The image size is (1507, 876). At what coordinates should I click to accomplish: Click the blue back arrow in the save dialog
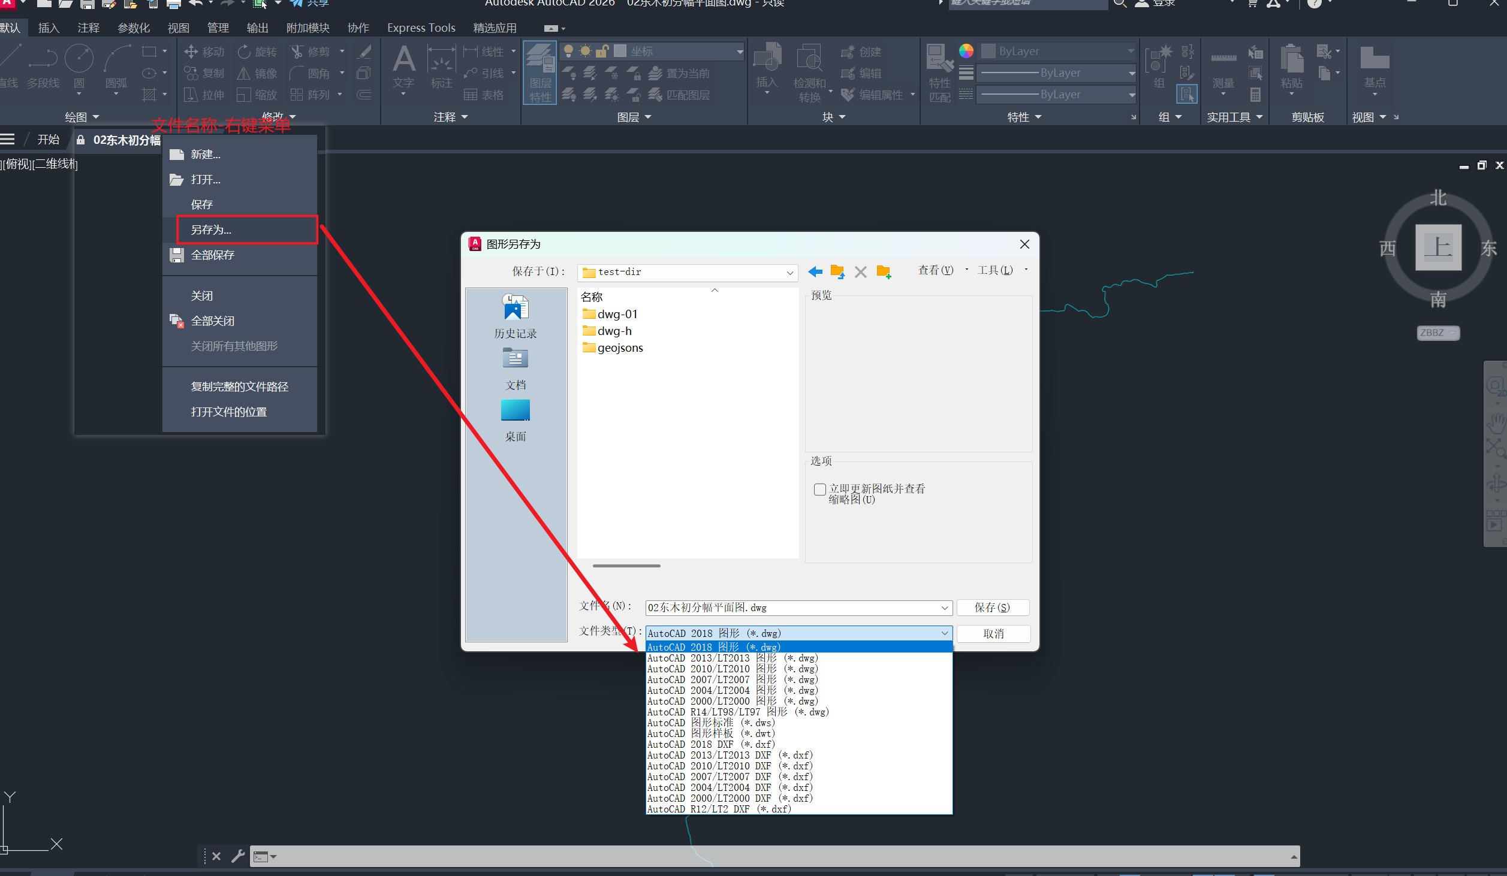[x=815, y=272]
